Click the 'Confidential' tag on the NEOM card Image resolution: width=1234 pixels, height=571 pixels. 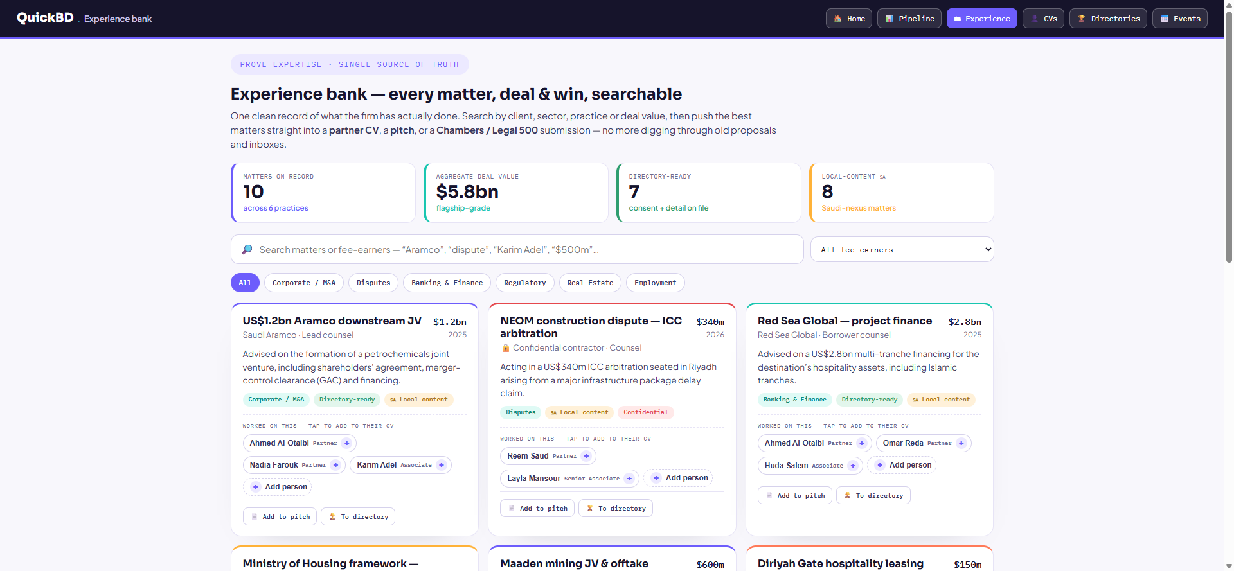pos(646,412)
